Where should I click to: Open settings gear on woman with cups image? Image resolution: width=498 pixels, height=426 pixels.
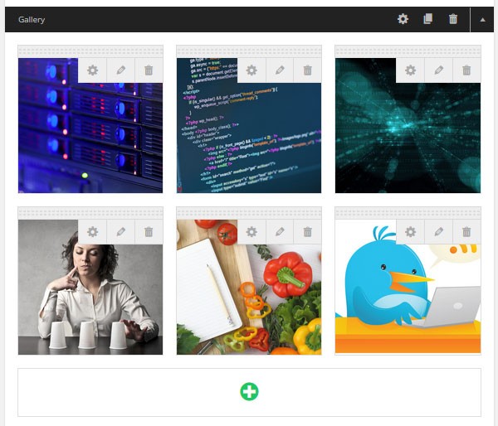coord(92,232)
